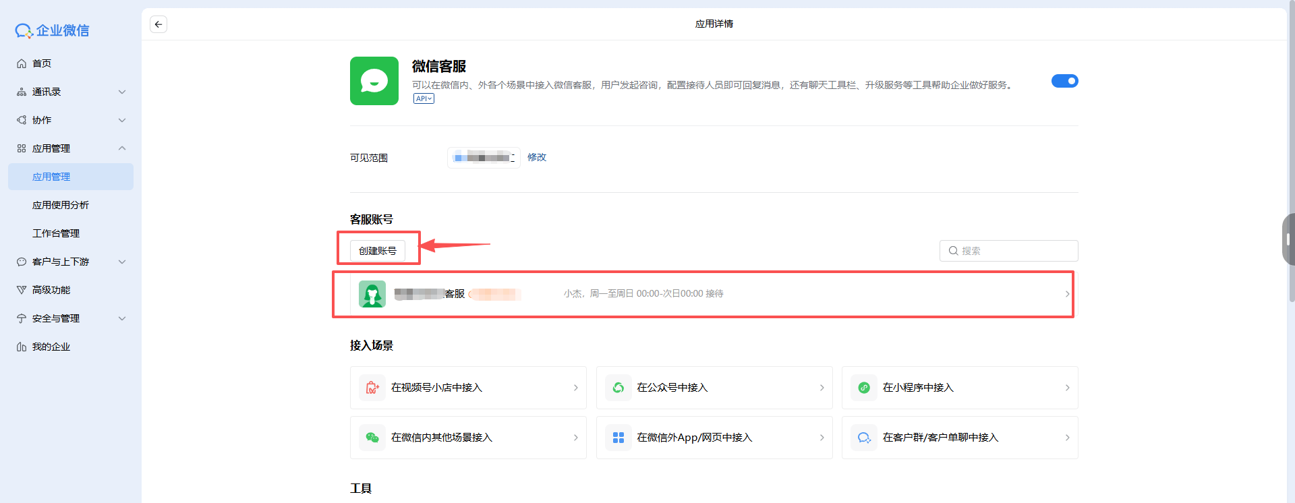Click the 企业微信 logo
The width and height of the screenshot is (1295, 503).
tap(52, 30)
